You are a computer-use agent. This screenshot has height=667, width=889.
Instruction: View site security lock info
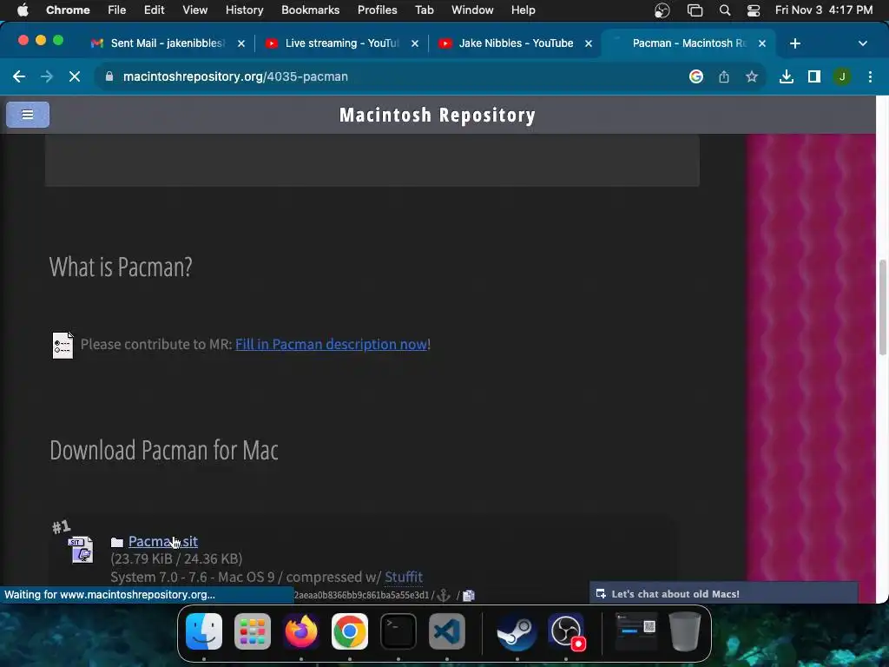click(109, 76)
